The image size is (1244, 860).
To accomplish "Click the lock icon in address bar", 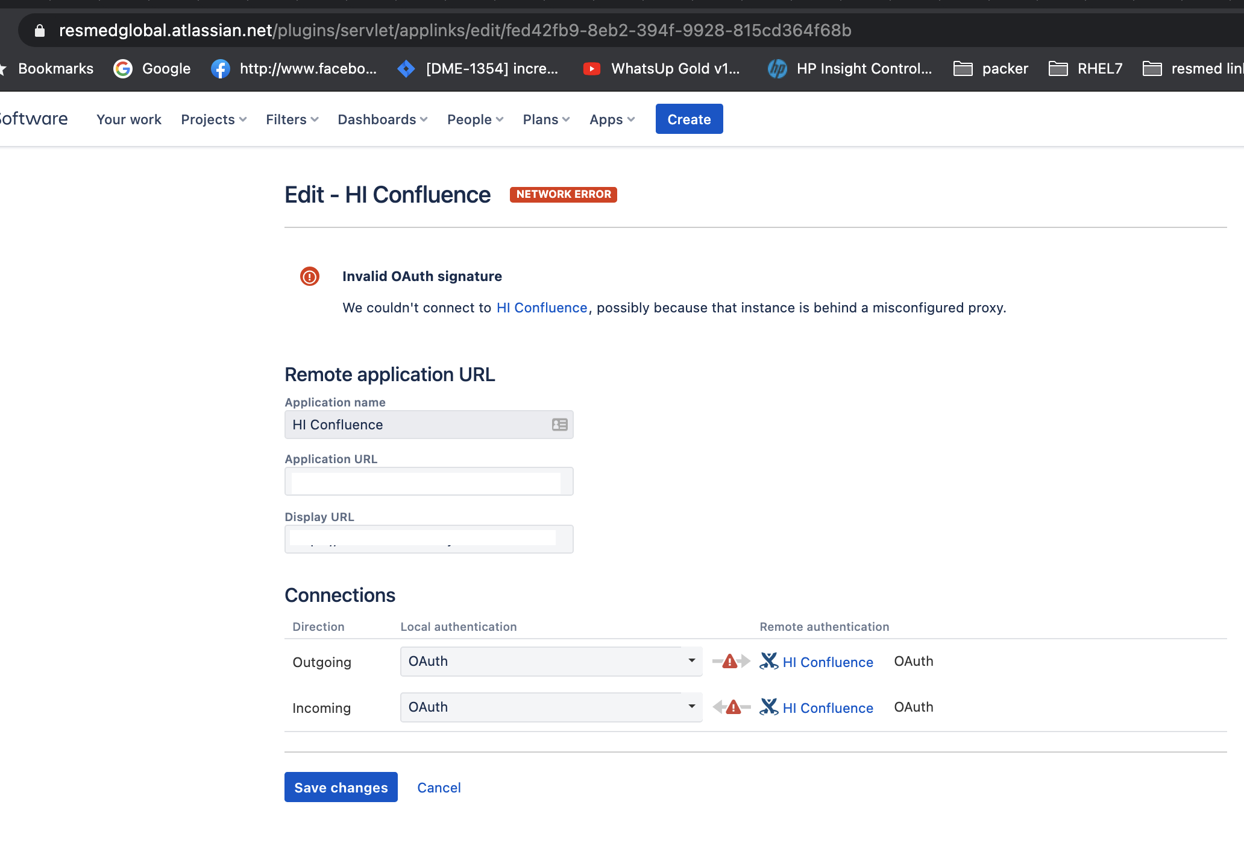I will (40, 30).
